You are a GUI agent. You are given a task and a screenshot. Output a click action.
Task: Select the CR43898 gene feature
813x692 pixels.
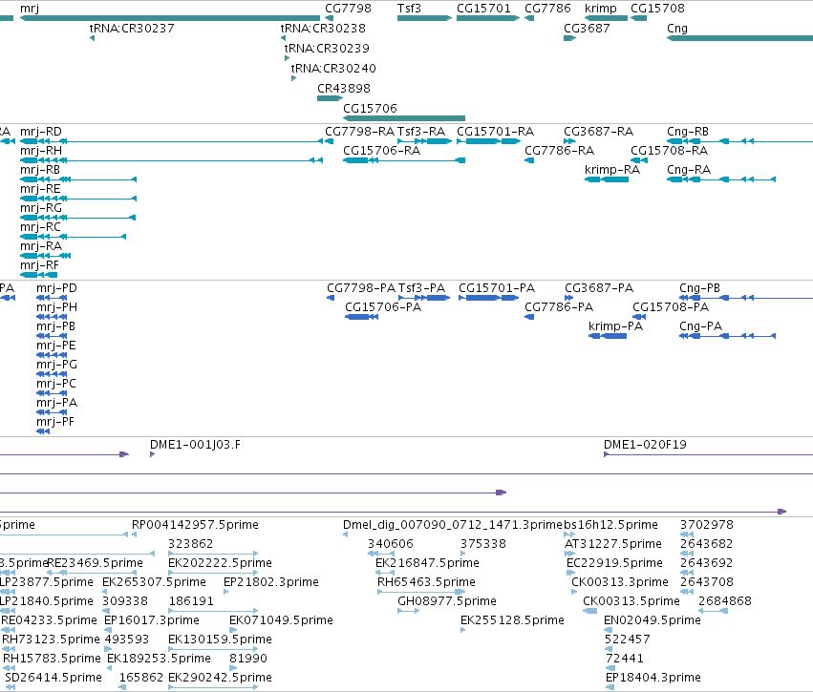(330, 98)
